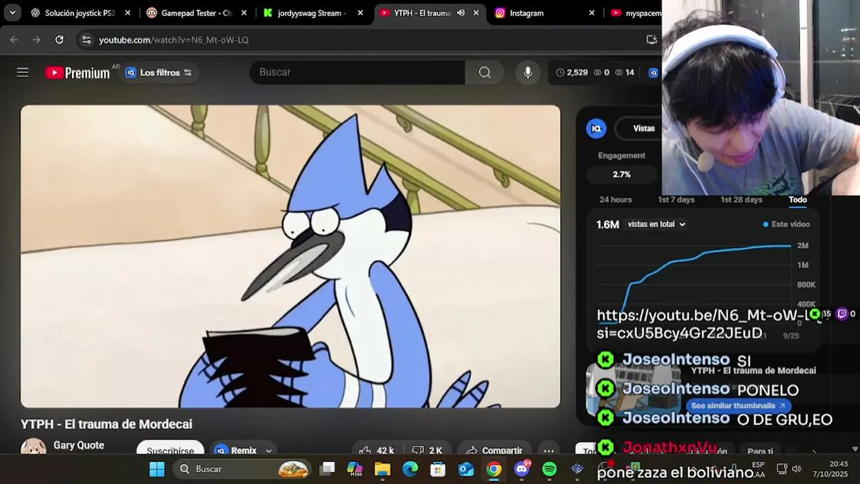
Task: Open the YouTube guide hamburger menu
Action: tap(23, 73)
